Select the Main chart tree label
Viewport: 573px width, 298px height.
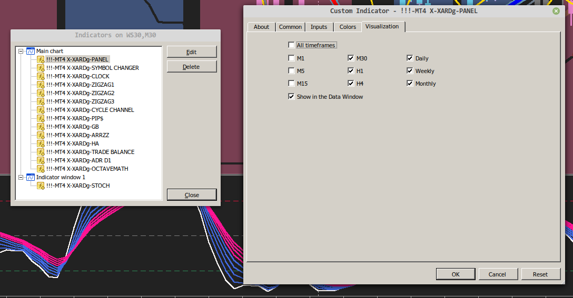coord(50,51)
